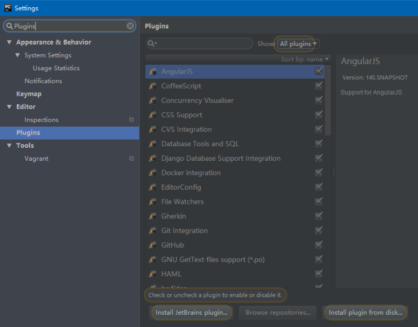The image size is (418, 327).
Task: Click the Concurrency Visualiser plugin icon
Action: tap(153, 100)
